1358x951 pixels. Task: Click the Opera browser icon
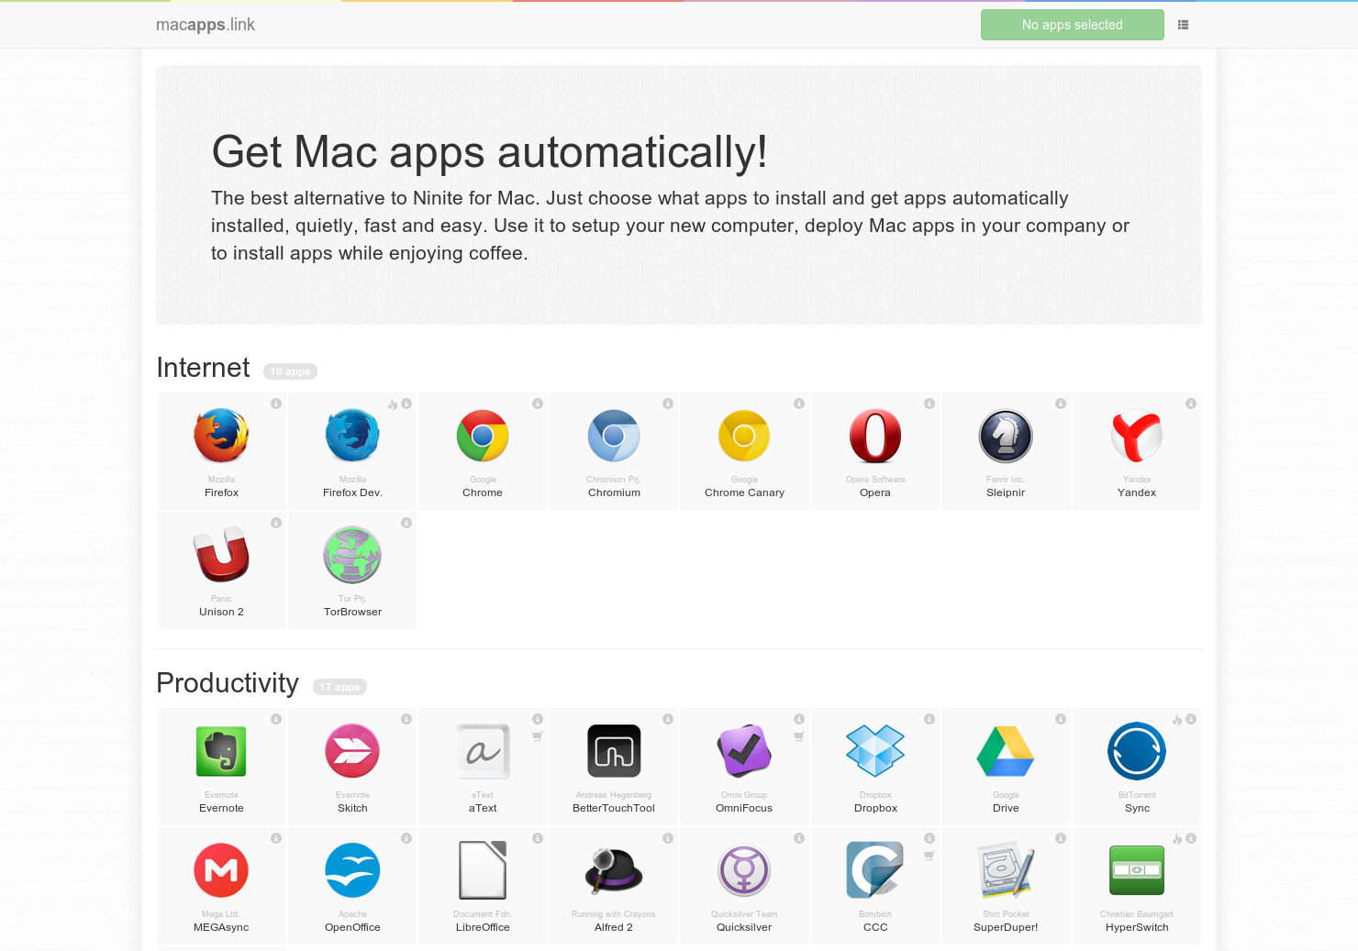(874, 437)
